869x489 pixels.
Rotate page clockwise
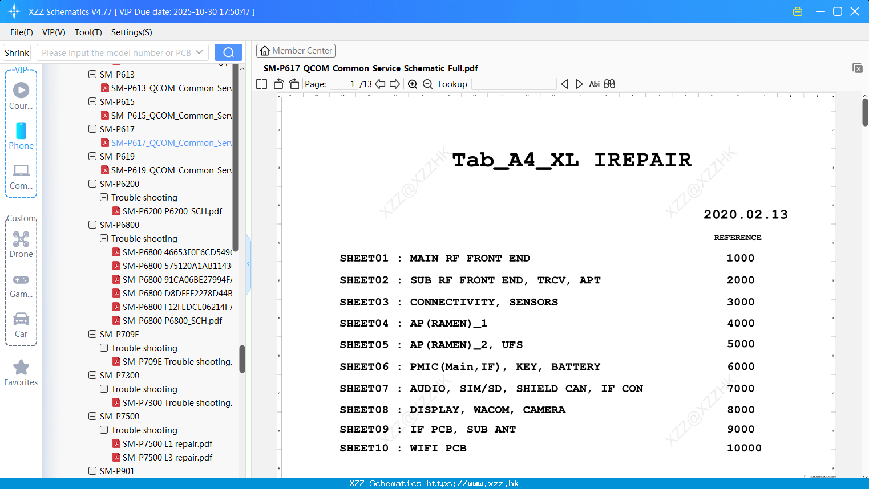[x=294, y=84]
